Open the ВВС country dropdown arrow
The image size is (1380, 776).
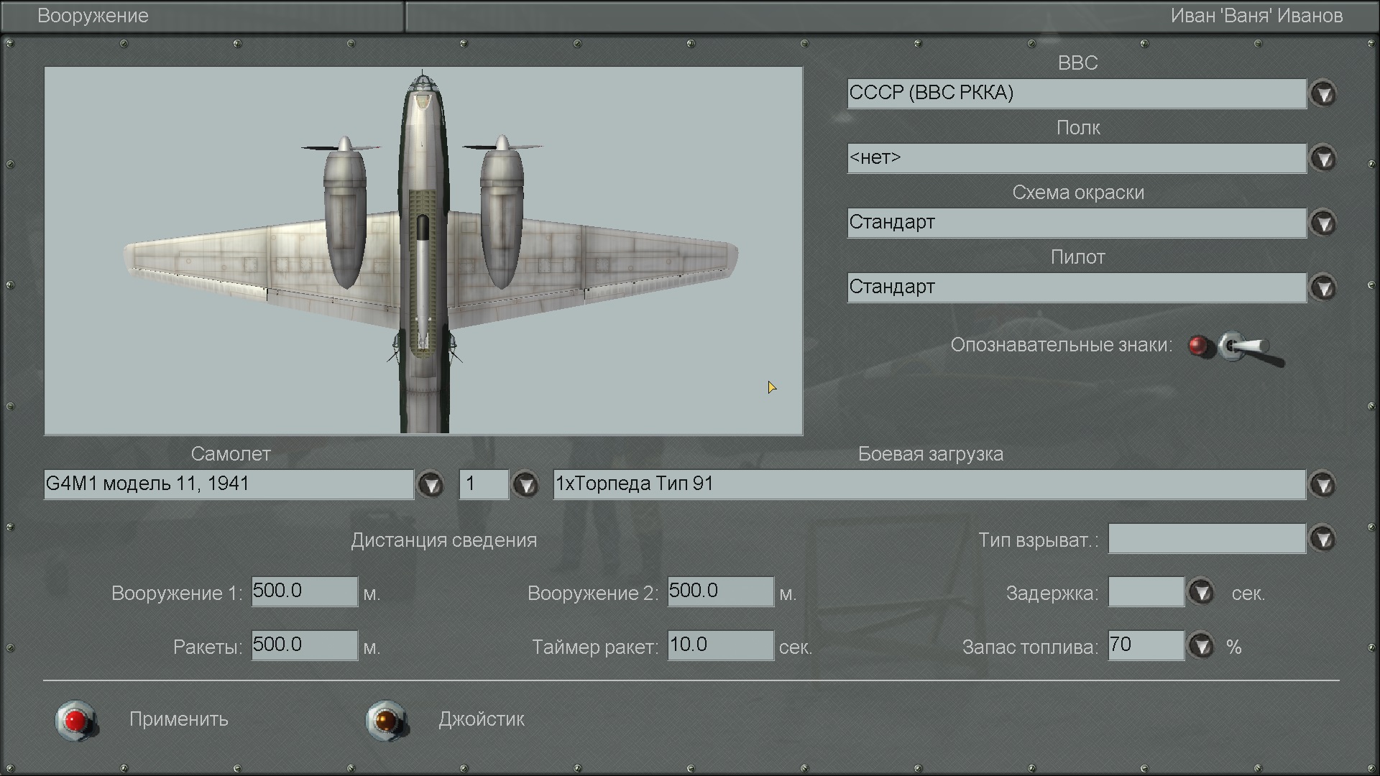click(1323, 94)
